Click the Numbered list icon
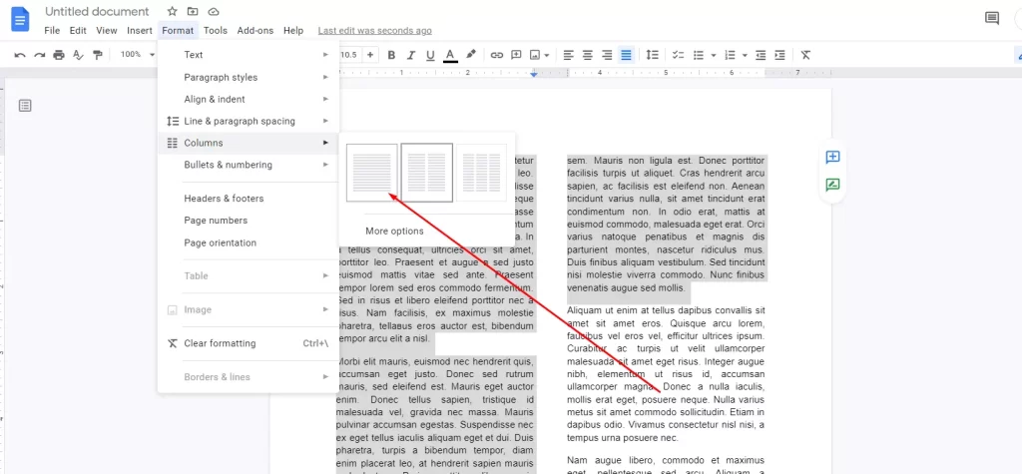Screen dimensions: 1022x474 730,55
